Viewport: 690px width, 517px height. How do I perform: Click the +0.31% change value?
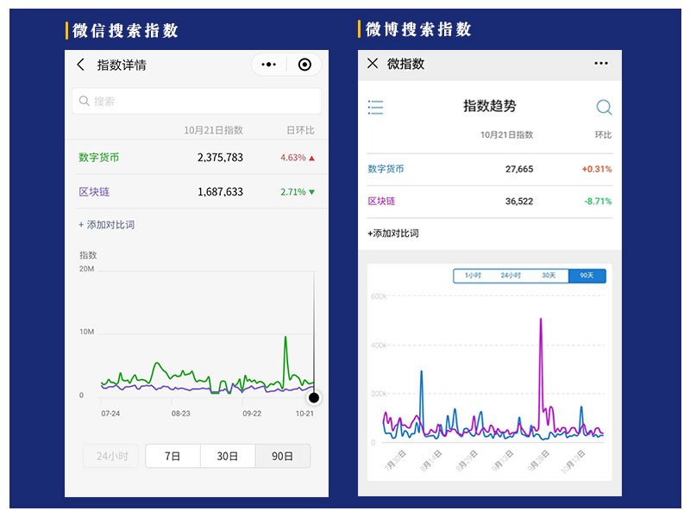point(596,169)
